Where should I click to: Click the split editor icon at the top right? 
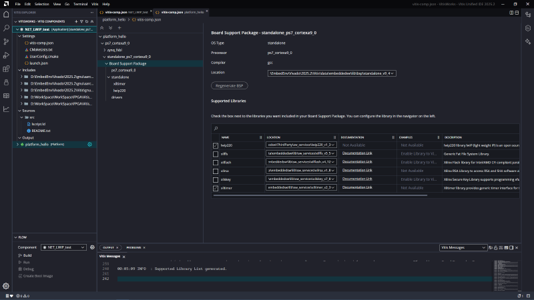pyautogui.click(x=511, y=13)
